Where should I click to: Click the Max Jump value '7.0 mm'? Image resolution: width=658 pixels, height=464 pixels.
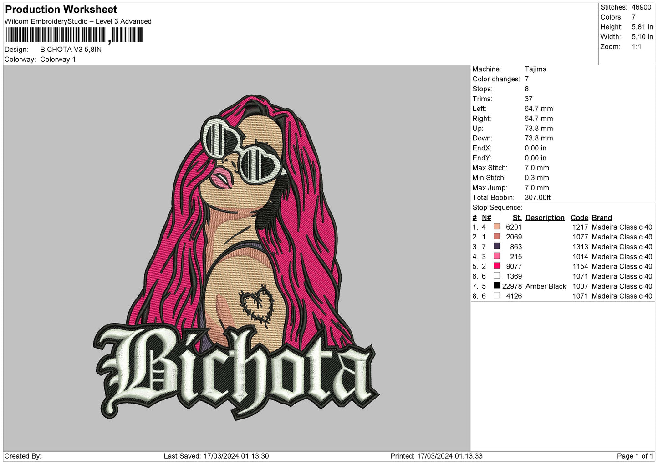click(x=537, y=188)
